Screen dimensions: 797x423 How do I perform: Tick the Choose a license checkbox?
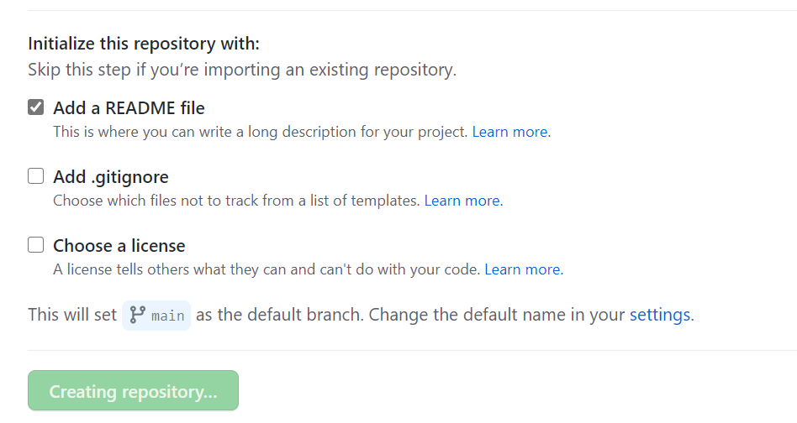pyautogui.click(x=35, y=245)
